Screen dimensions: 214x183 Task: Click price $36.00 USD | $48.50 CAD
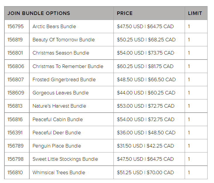(146, 133)
